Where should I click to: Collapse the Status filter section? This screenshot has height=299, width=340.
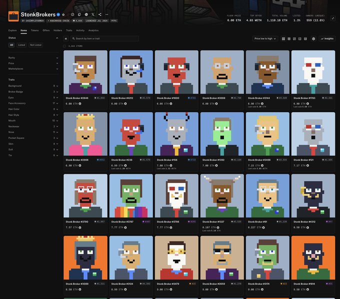point(57,38)
